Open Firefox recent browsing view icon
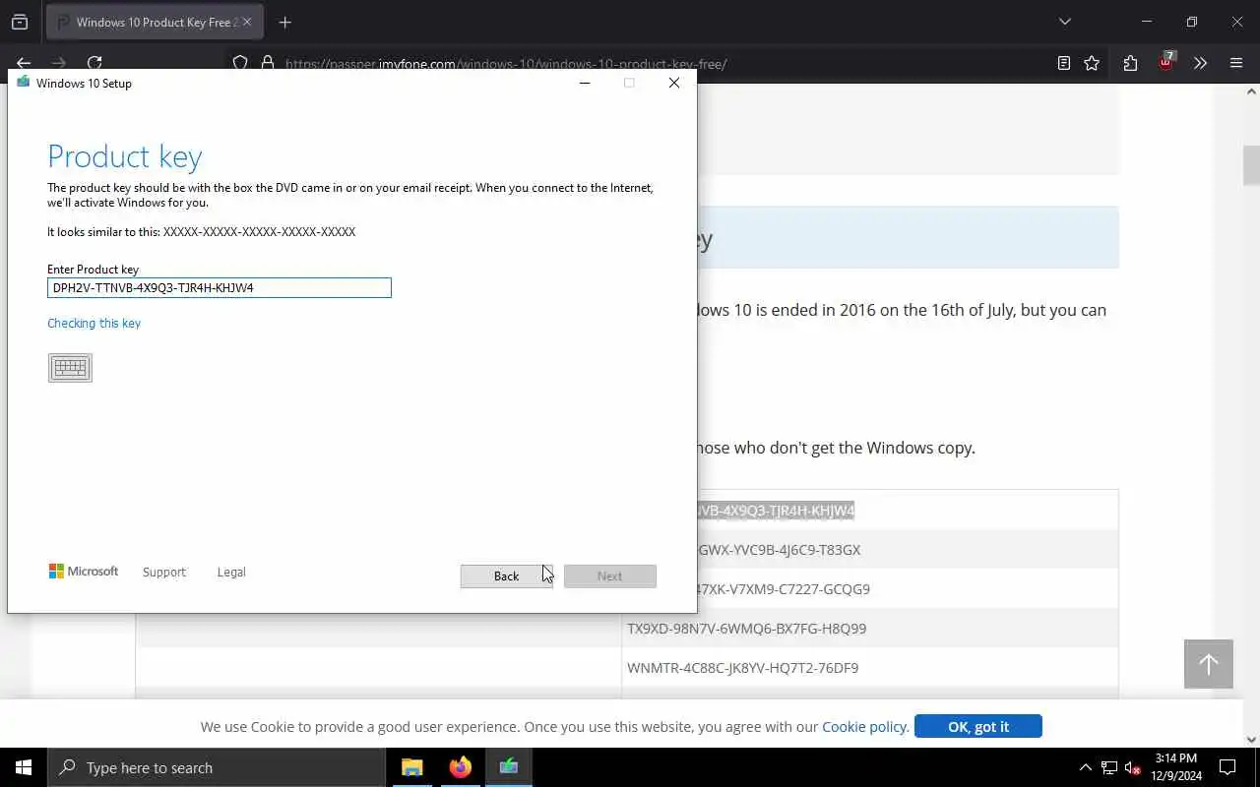This screenshot has height=787, width=1260. coord(20,22)
